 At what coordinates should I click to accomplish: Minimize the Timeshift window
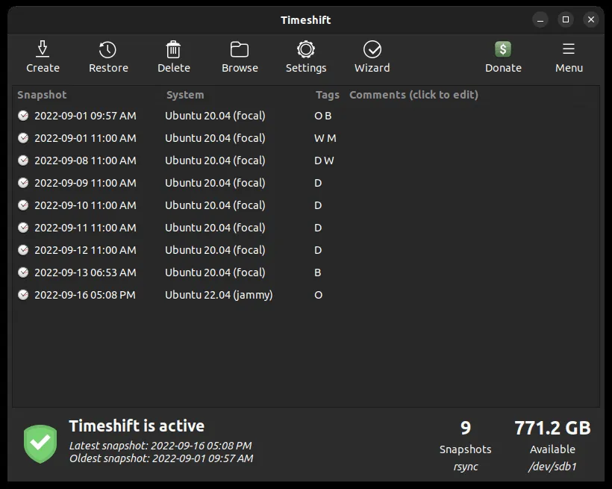tap(540, 19)
